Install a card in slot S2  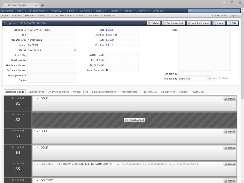tap(134, 120)
